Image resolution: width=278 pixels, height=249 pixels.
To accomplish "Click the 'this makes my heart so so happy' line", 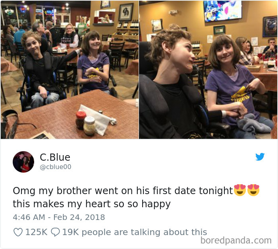I will [92, 204].
